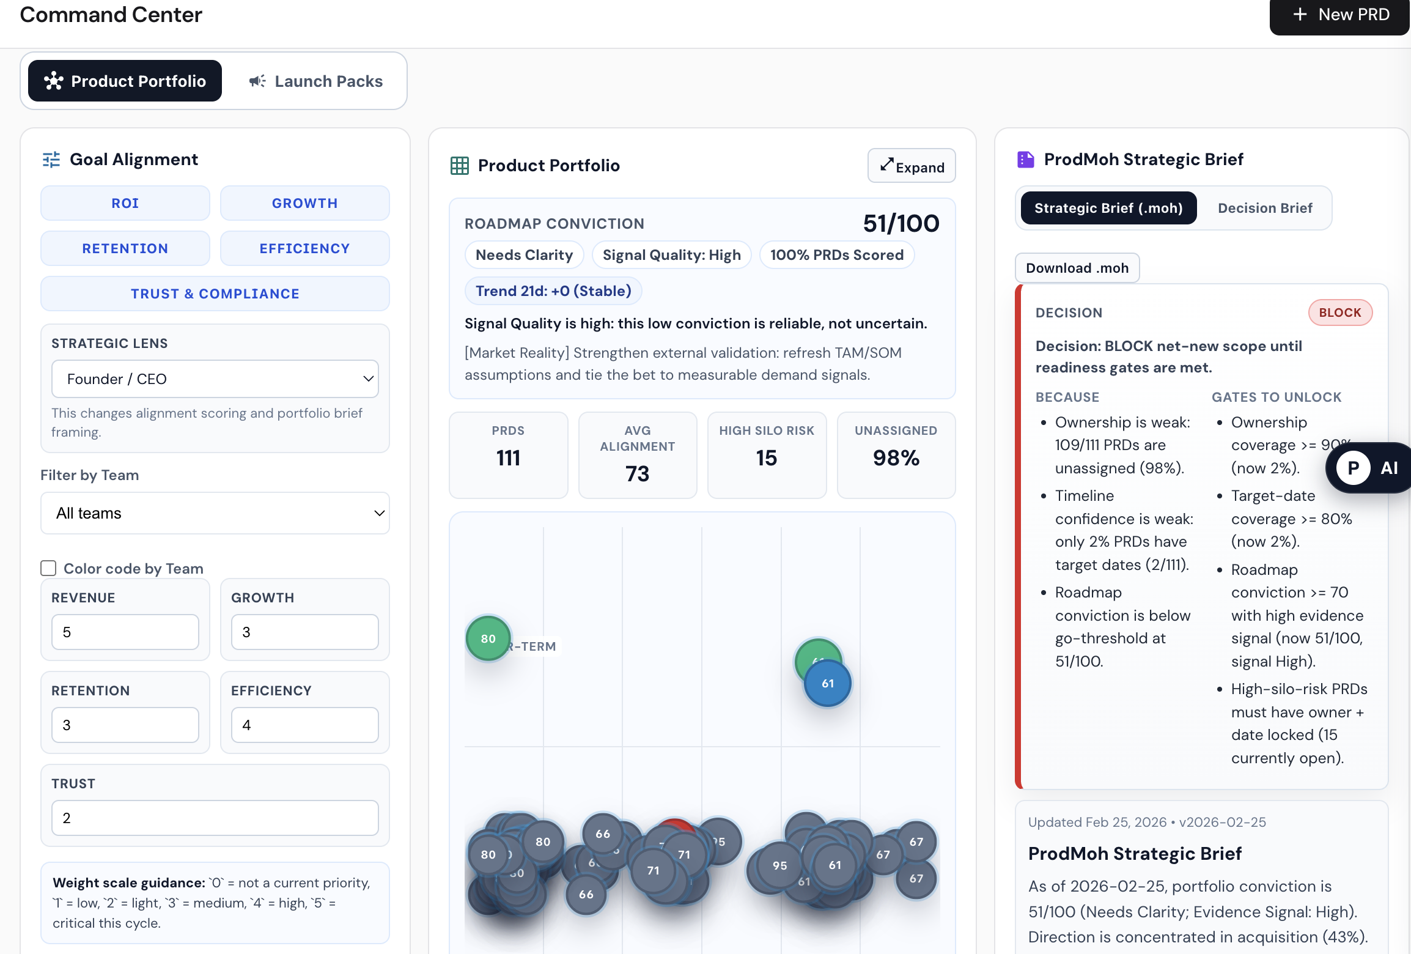Select the Launch Packs megaphone icon
This screenshot has height=954, width=1411.
coord(257,81)
